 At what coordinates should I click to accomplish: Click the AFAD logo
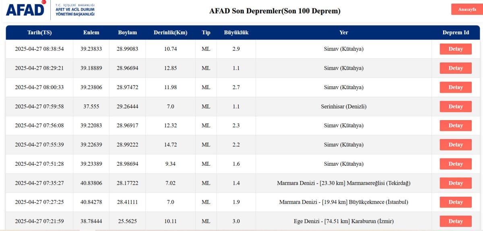click(x=26, y=10)
